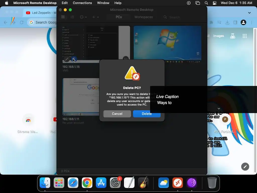
Task: Switch to the PCs tab
Action: click(119, 17)
